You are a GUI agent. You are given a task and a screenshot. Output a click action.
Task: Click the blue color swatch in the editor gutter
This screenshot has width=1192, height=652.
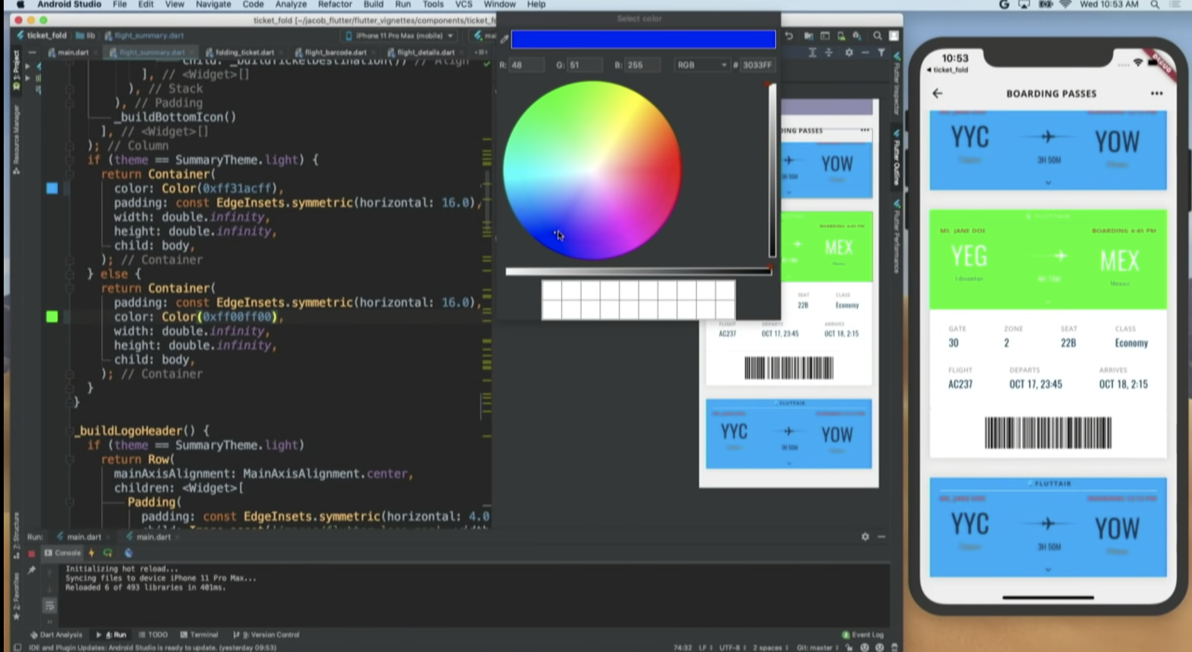52,188
